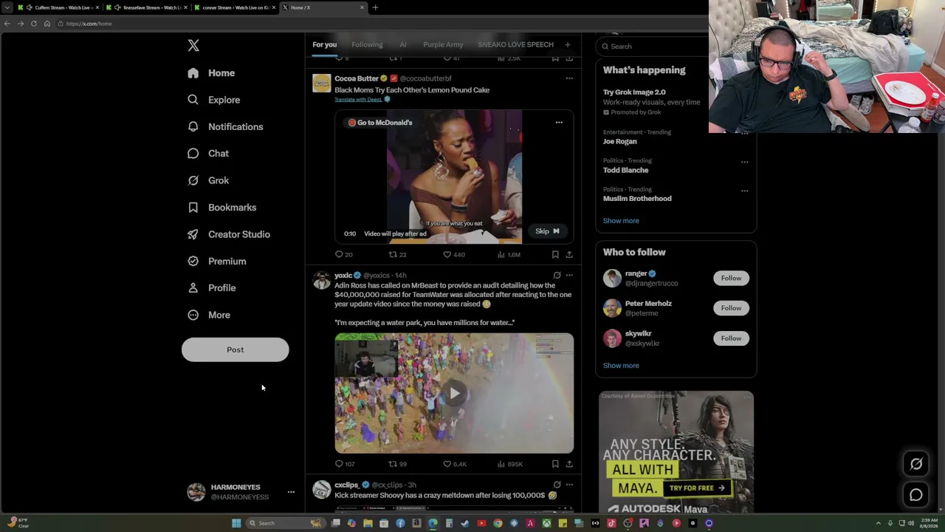Image resolution: width=945 pixels, height=532 pixels.
Task: Click the Grok icon on yoxic post
Action: pyautogui.click(x=557, y=276)
